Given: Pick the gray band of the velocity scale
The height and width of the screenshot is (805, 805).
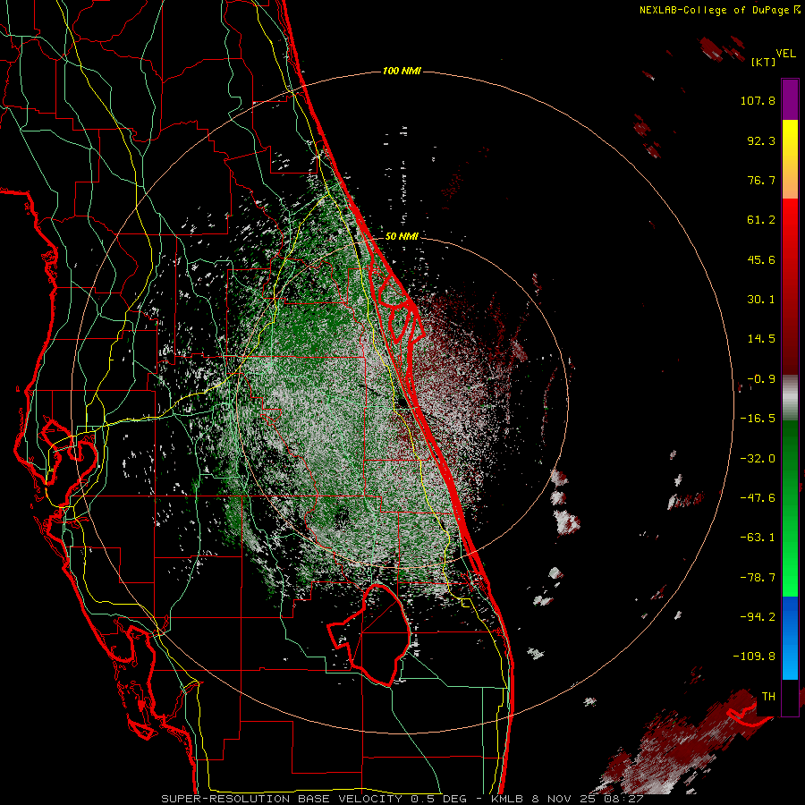Looking at the screenshot, I should click(790, 398).
